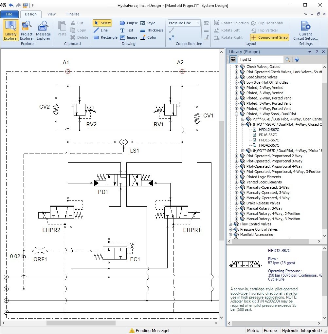Image resolution: width=328 pixels, height=334 pixels.
Task: Open the File menu
Action: 9,14
